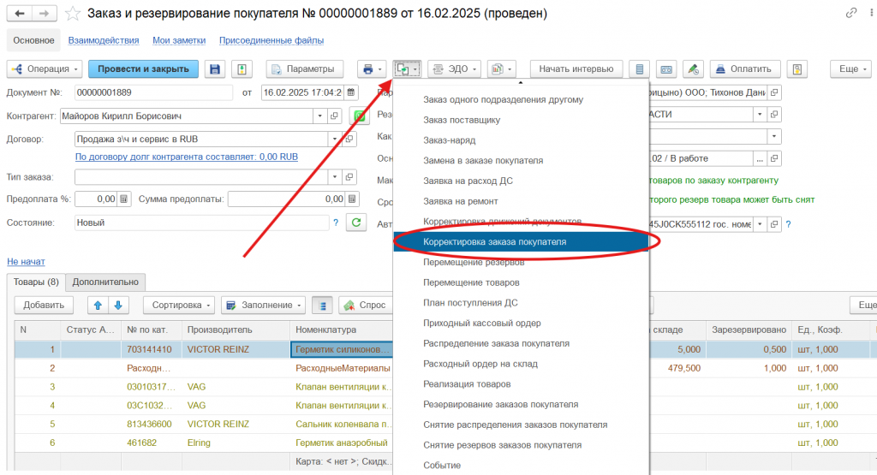This screenshot has width=877, height=475.
Task: Expand the Контрагент dropdown arrow
Action: coord(320,116)
